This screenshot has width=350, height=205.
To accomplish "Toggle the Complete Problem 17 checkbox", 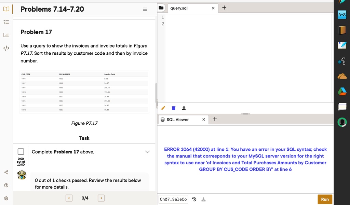I will click(21, 151).
